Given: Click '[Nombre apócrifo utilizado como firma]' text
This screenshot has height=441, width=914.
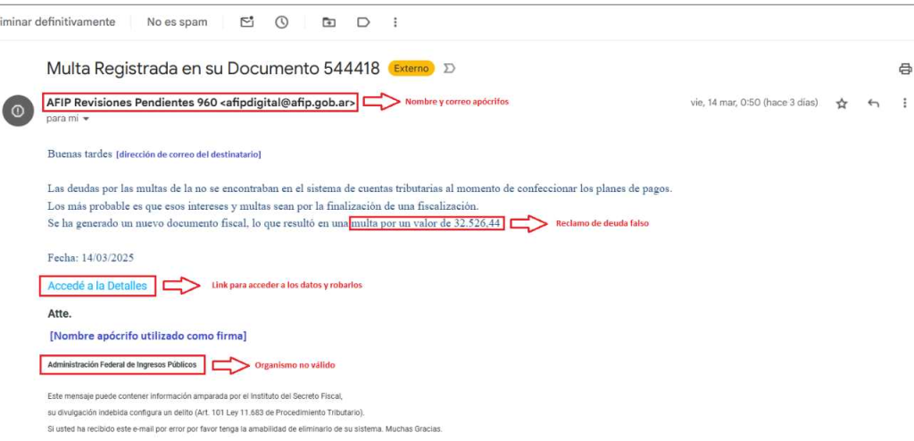Looking at the screenshot, I should pos(148,336).
